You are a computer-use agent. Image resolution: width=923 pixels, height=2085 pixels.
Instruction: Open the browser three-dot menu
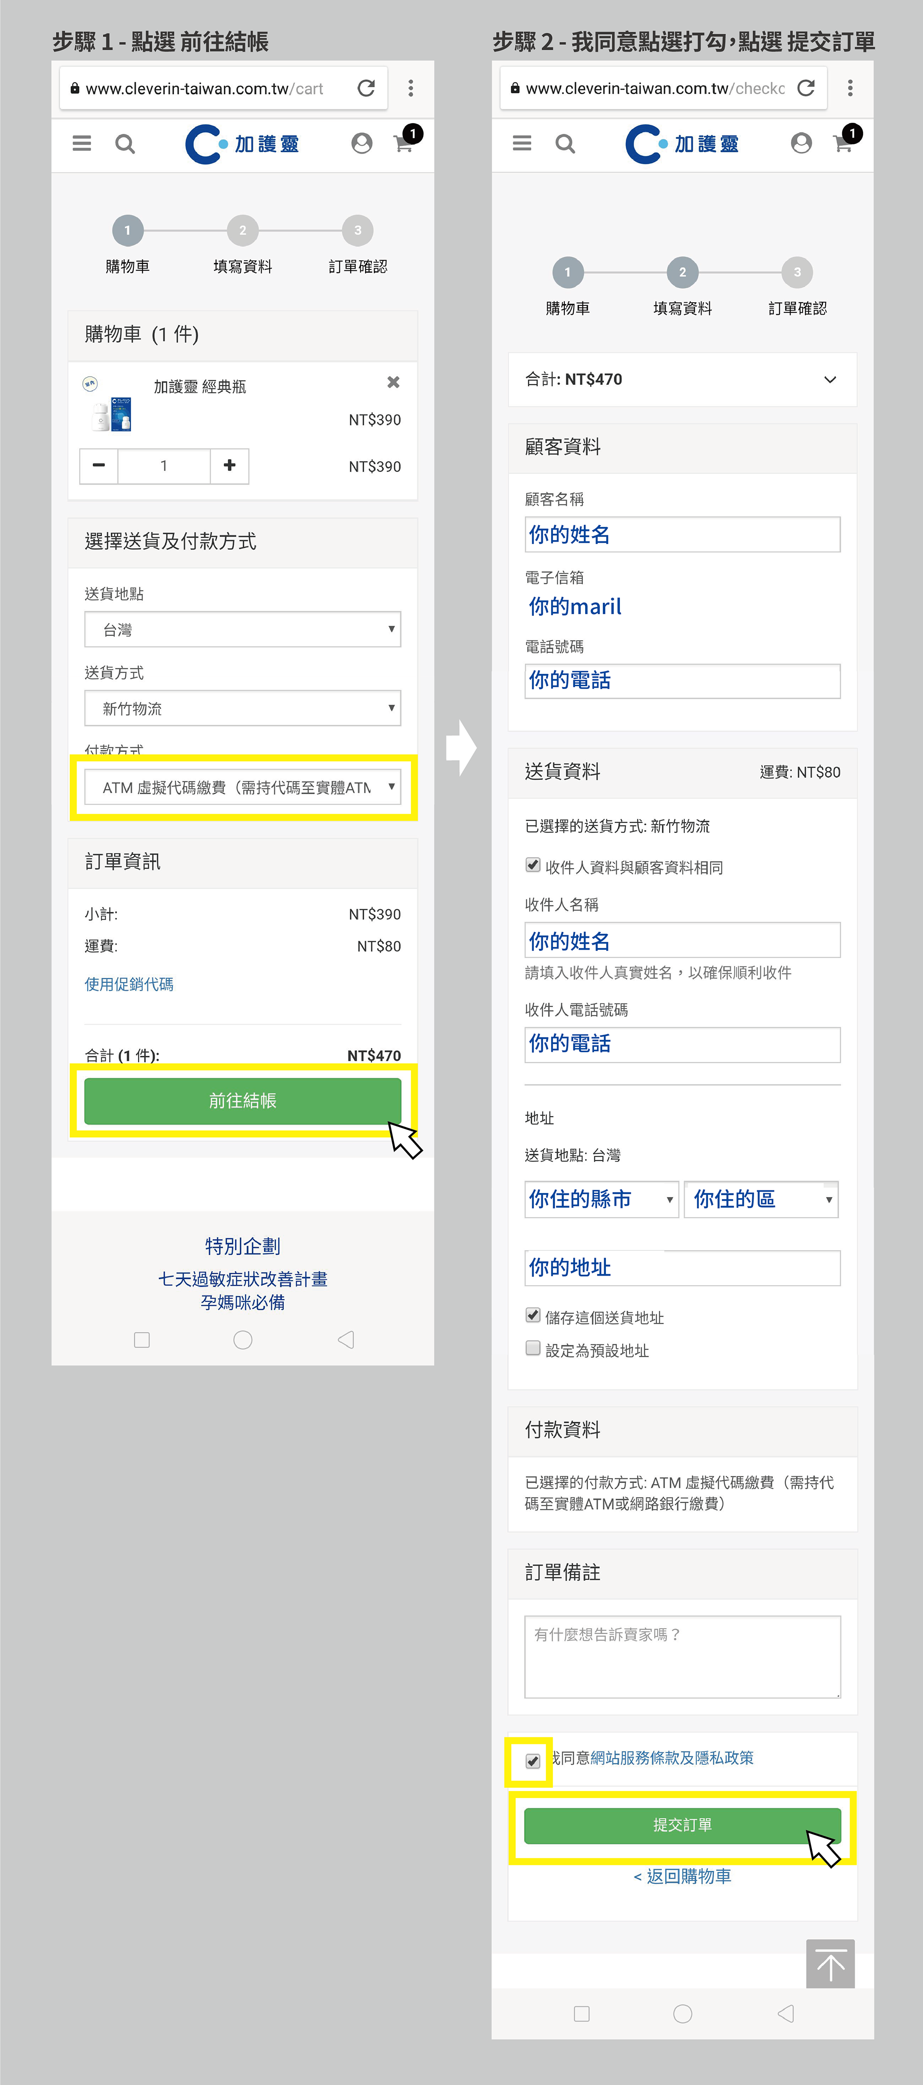click(x=411, y=88)
